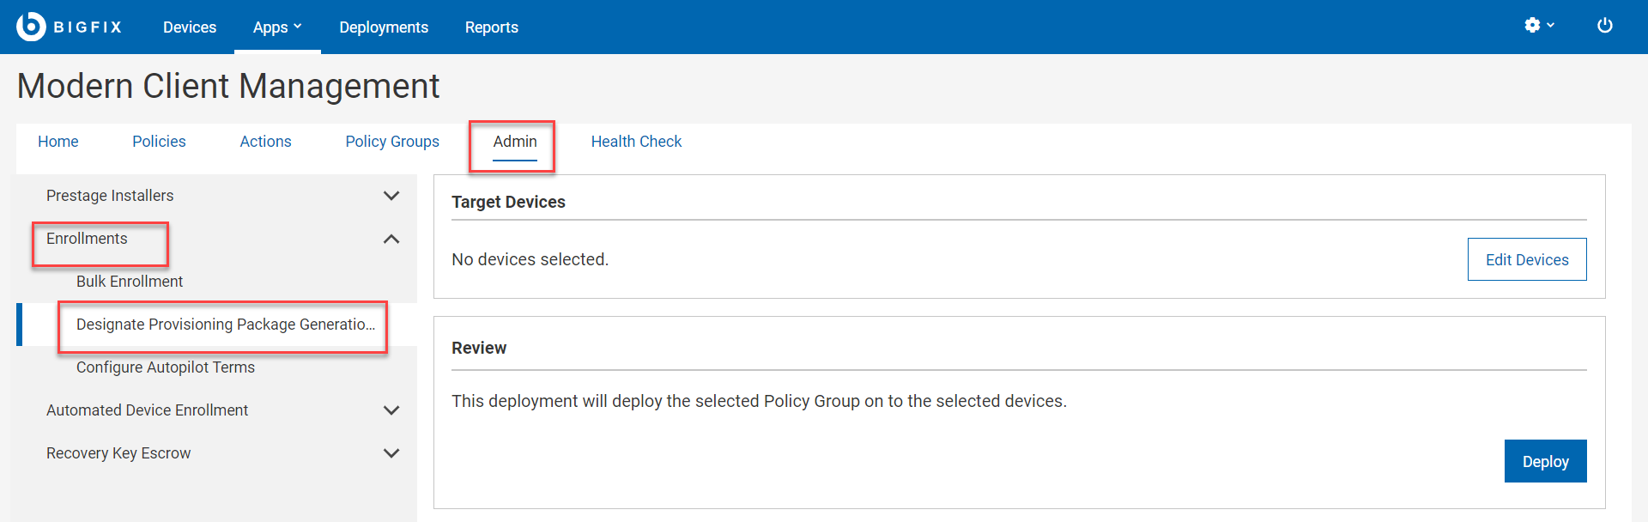Open Configure Autopilot Terms
The image size is (1648, 522).
click(x=166, y=367)
